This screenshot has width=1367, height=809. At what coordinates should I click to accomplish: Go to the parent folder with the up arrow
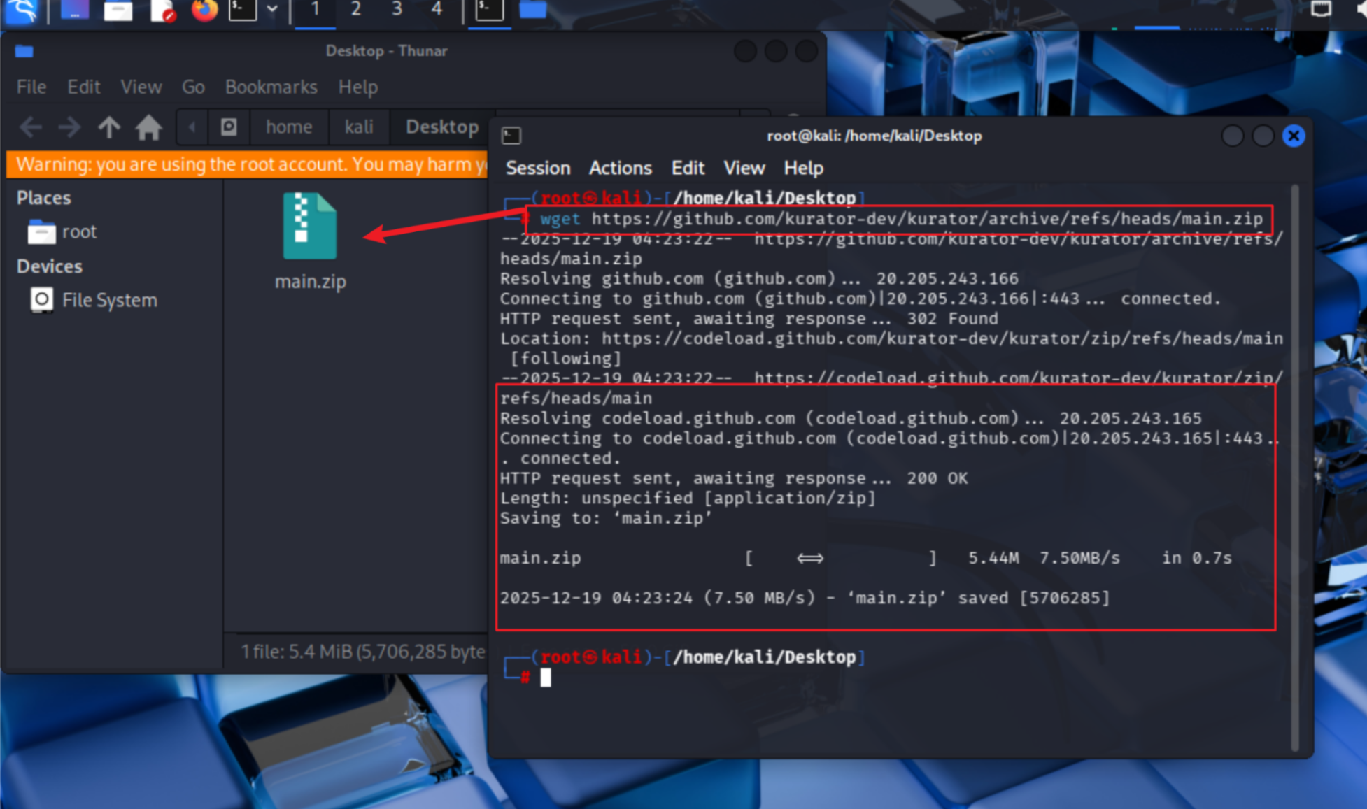[x=108, y=127]
